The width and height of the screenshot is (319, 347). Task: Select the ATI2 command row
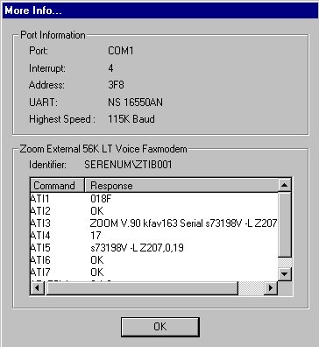tap(154, 211)
